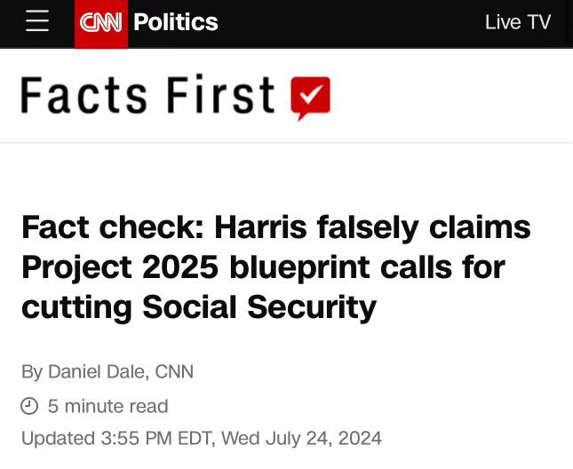
Task: Click the word 'By' before the author name
Action: (31, 371)
